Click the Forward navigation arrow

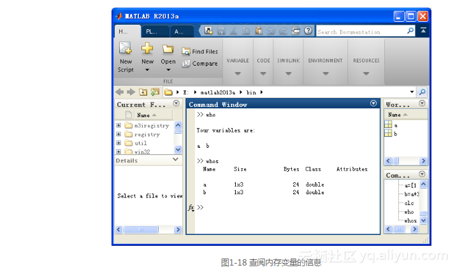coord(131,92)
